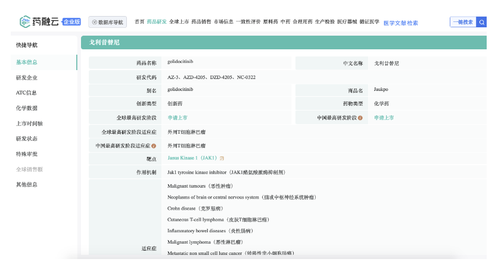This screenshot has height=265, width=498.
Task: Click info icon beside 中国最高研发阶段适应症
Action: point(154,146)
